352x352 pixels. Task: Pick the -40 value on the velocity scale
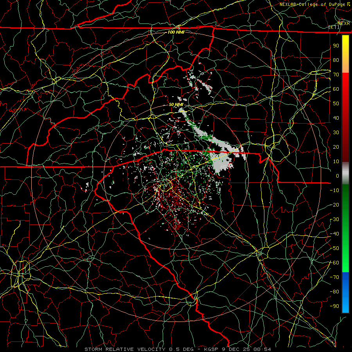click(x=334, y=234)
